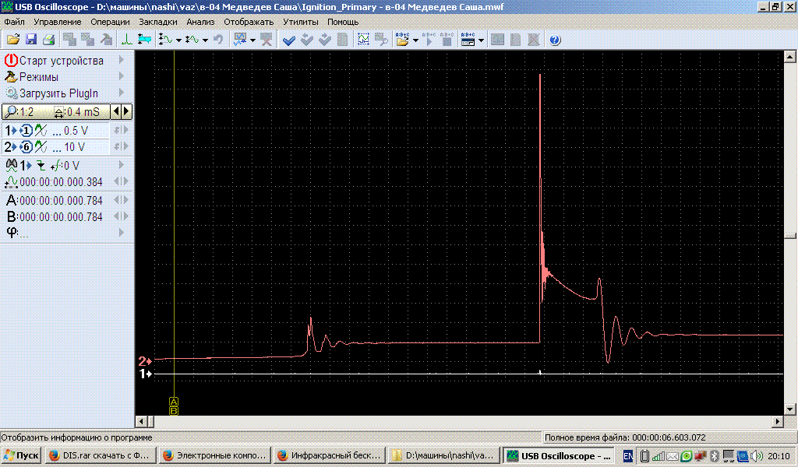The width and height of the screenshot is (798, 467).
Task: Open the Закладки menu
Action: tap(157, 22)
